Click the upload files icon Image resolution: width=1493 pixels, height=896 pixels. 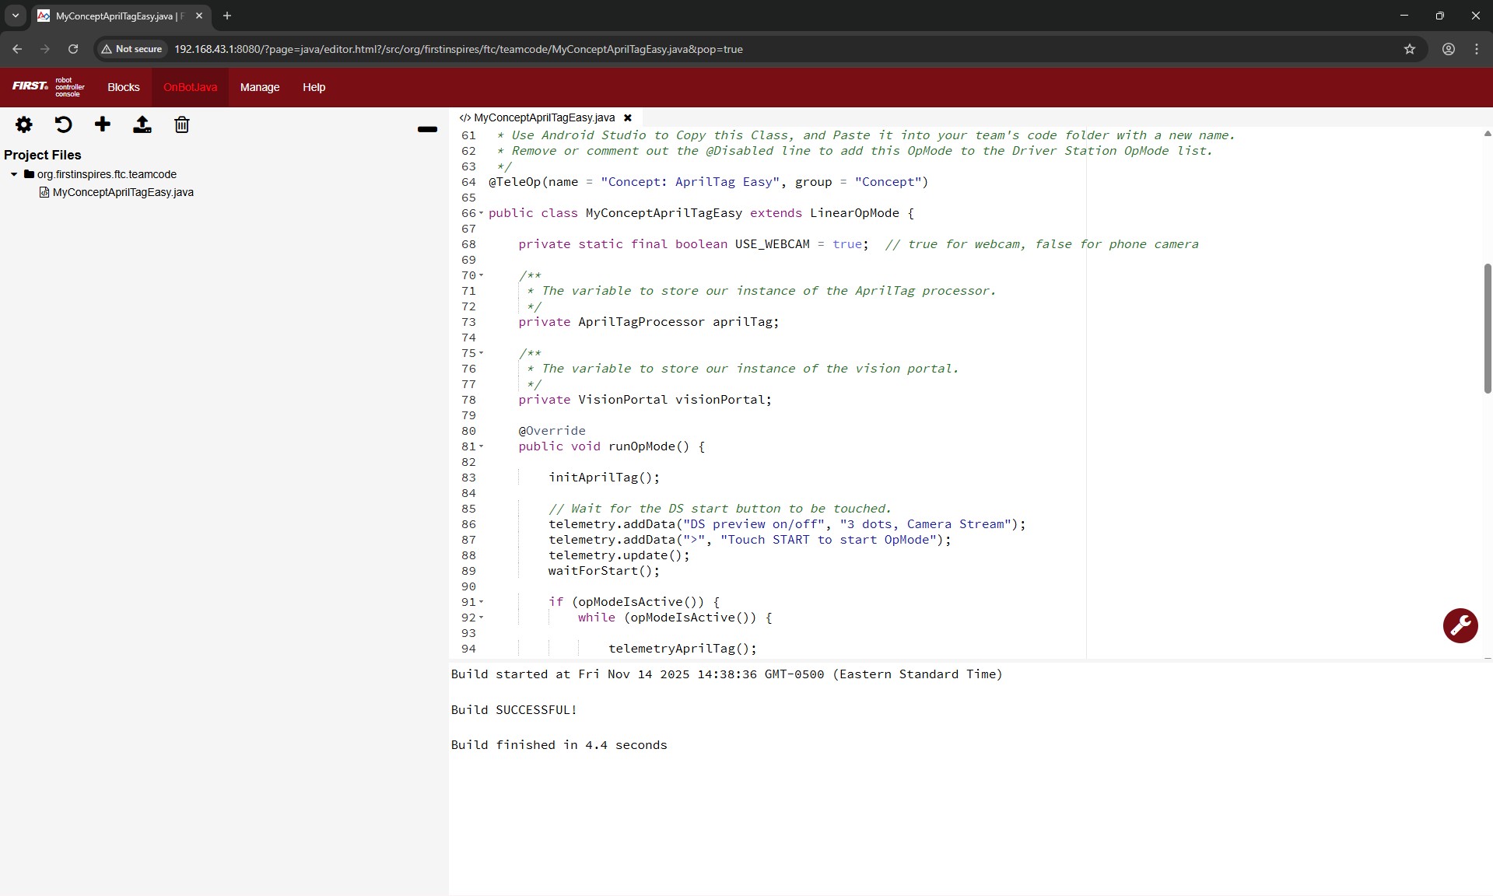(x=142, y=124)
